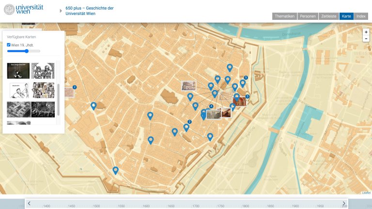Click the University of Vienna logo

click(24, 9)
